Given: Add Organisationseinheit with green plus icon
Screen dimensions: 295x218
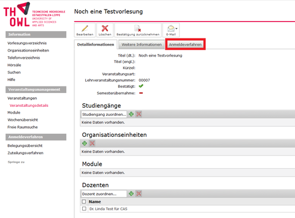Looking at the screenshot, I should (x=85, y=144).
